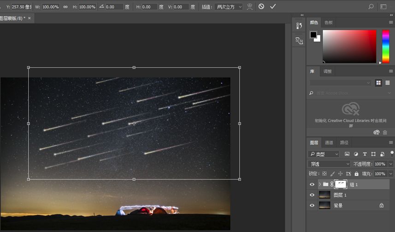The width and height of the screenshot is (395, 232).
Task: Open the library selection dropdown
Action: click(x=340, y=83)
